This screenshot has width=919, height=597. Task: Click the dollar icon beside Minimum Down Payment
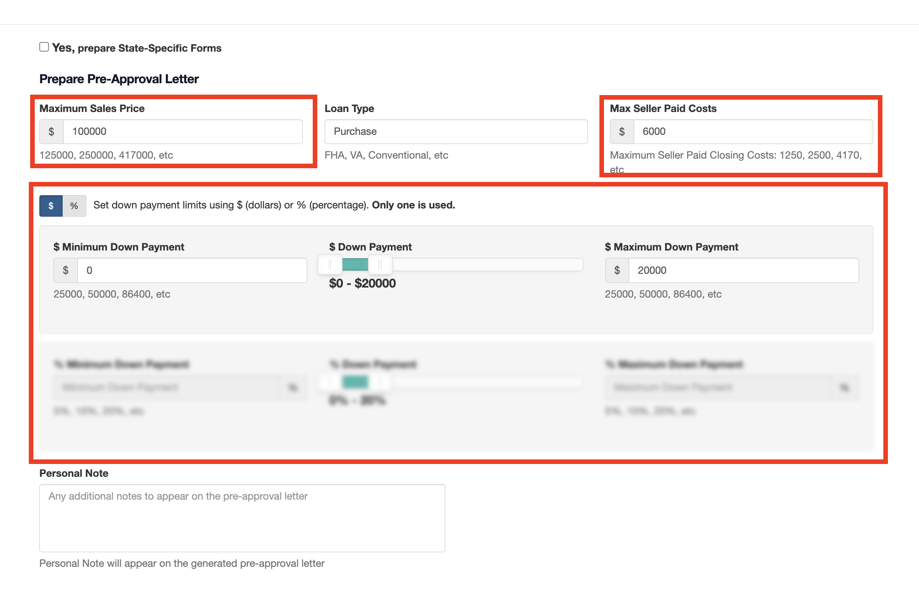(65, 270)
